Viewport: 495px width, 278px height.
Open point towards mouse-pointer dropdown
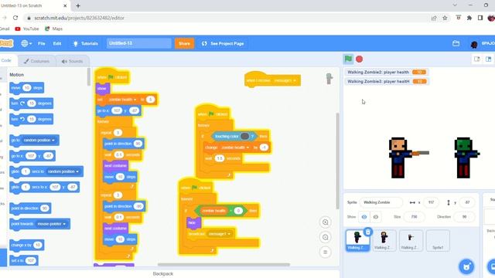coord(52,224)
